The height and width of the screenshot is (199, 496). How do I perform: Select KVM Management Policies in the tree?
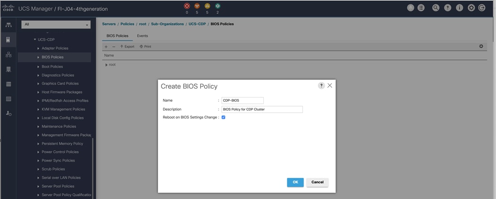coord(63,109)
